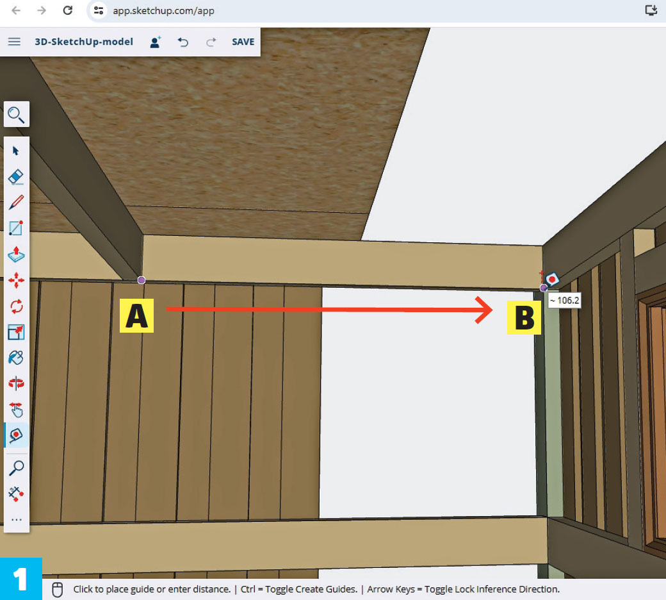666x600 pixels.
Task: Expand more tools via the ellipsis
Action: pyautogui.click(x=16, y=519)
